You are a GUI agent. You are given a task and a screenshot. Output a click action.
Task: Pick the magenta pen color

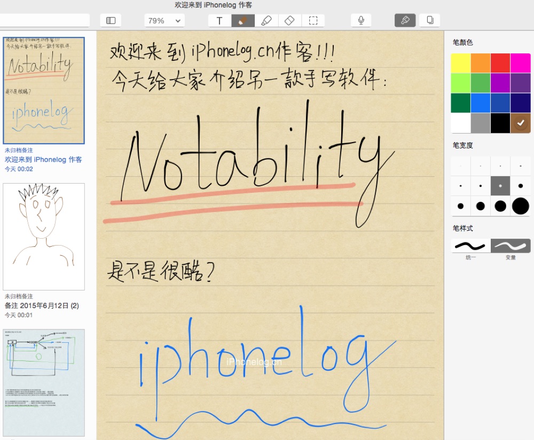[520, 63]
